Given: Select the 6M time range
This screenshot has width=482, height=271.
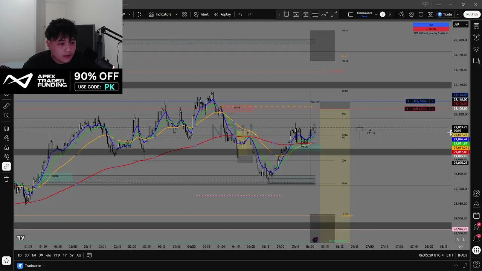Looking at the screenshot, I should (48, 255).
